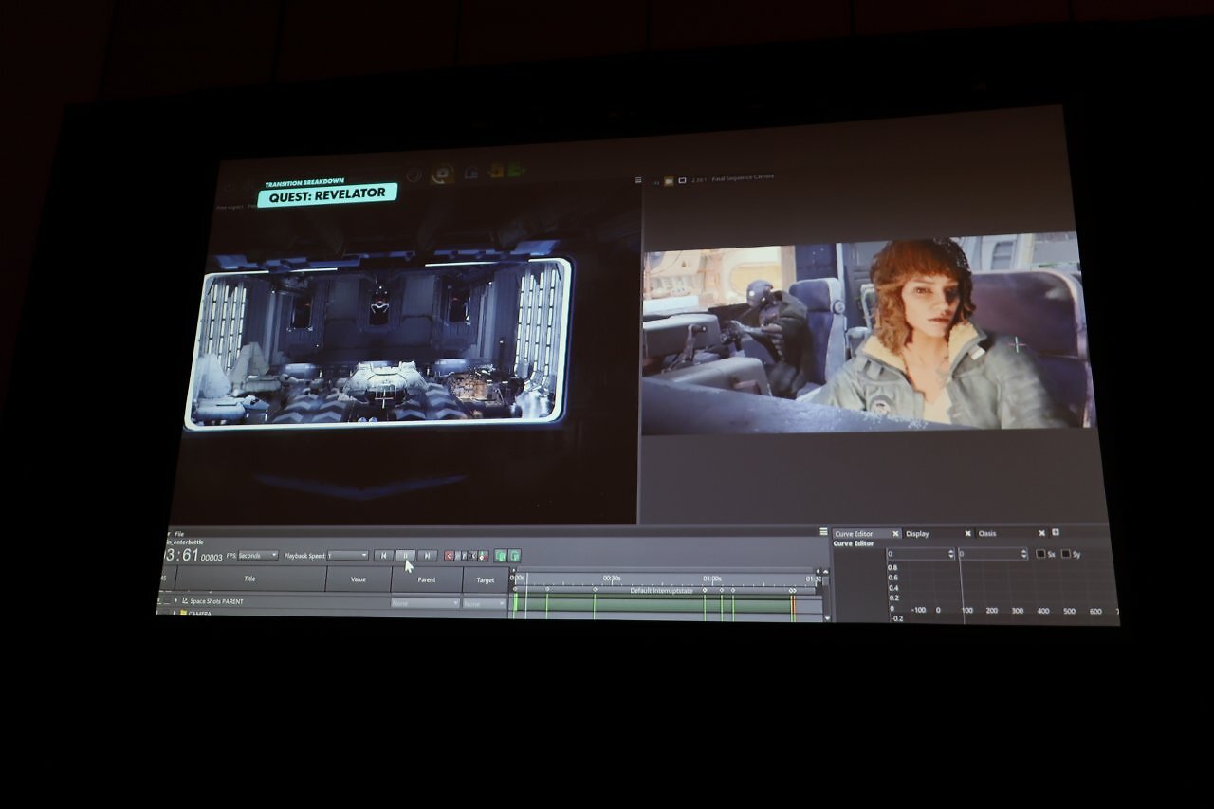This screenshot has height=809, width=1214.
Task: Click the timecode display reading 3:61
Action: 182,556
